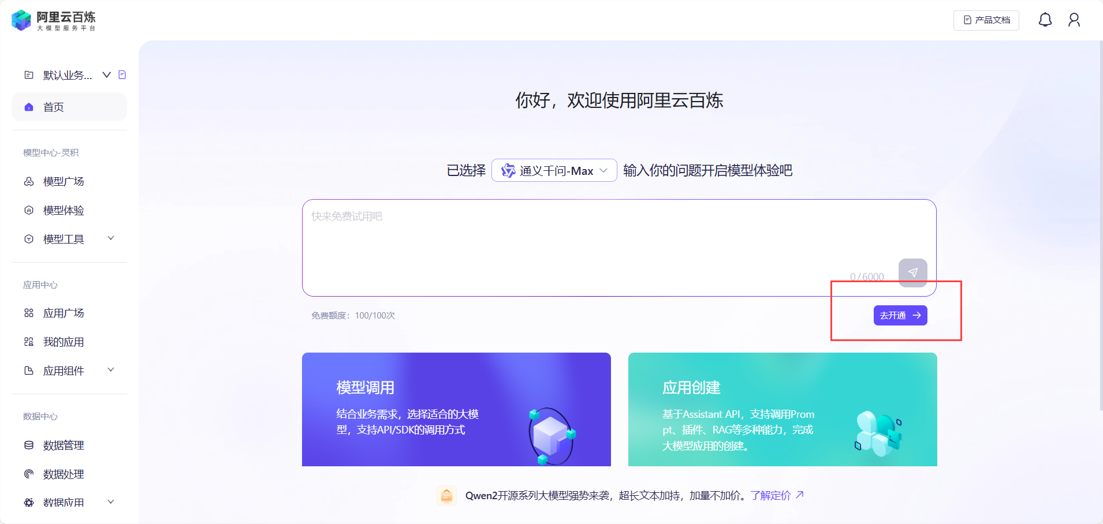Click the 产品文档 button
This screenshot has height=524, width=1103.
(986, 20)
